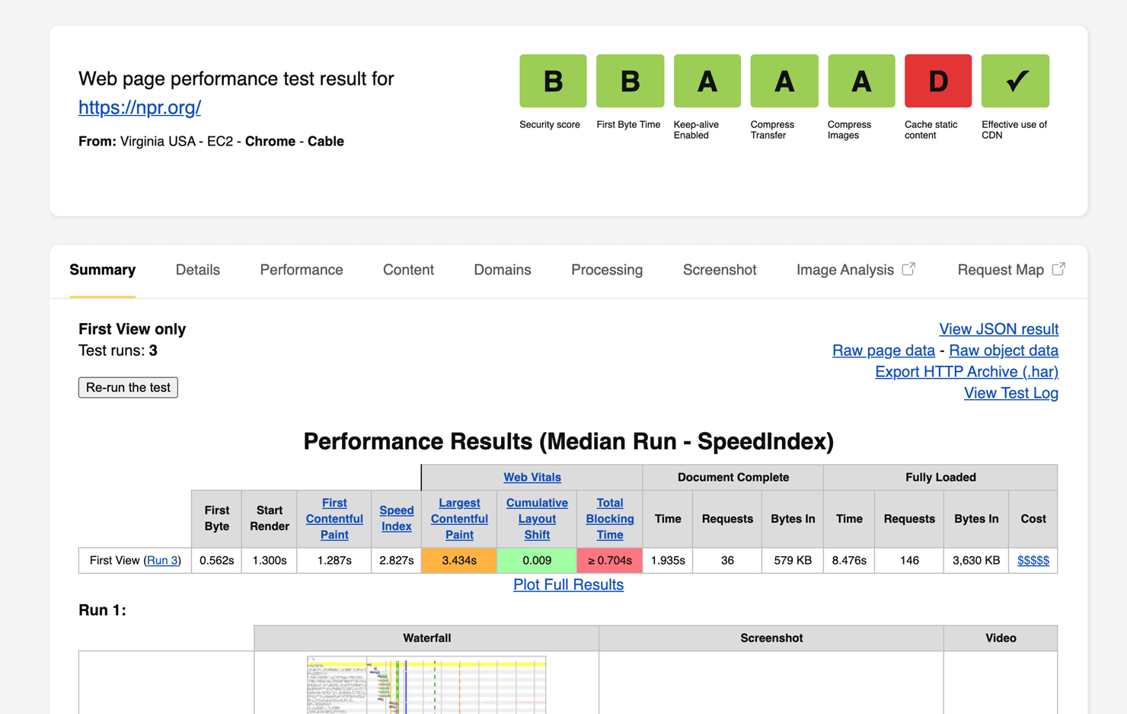Click the Keep-alive Enabled A grade badge

coord(707,81)
